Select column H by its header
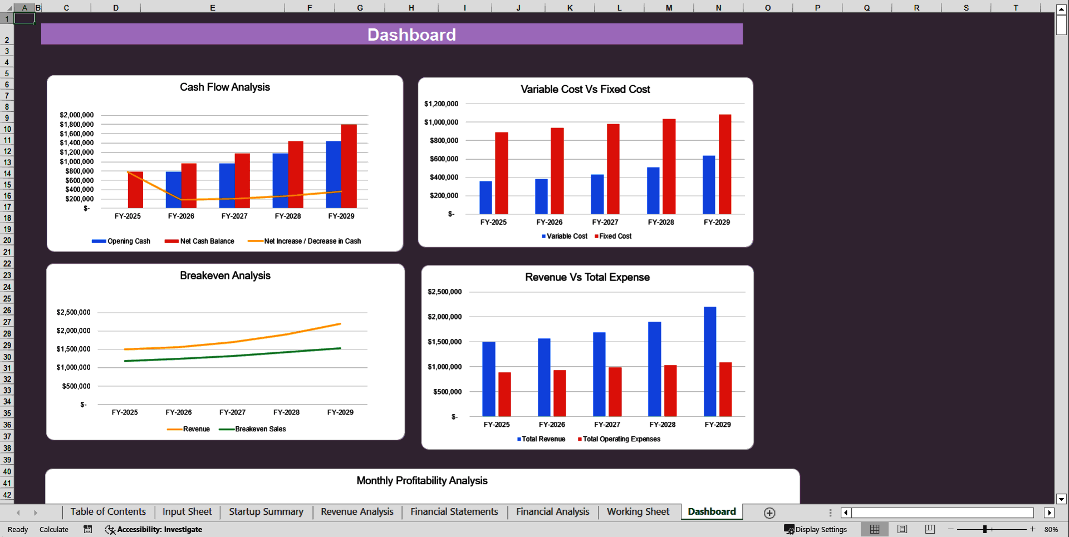This screenshot has height=537, width=1069. [x=411, y=8]
